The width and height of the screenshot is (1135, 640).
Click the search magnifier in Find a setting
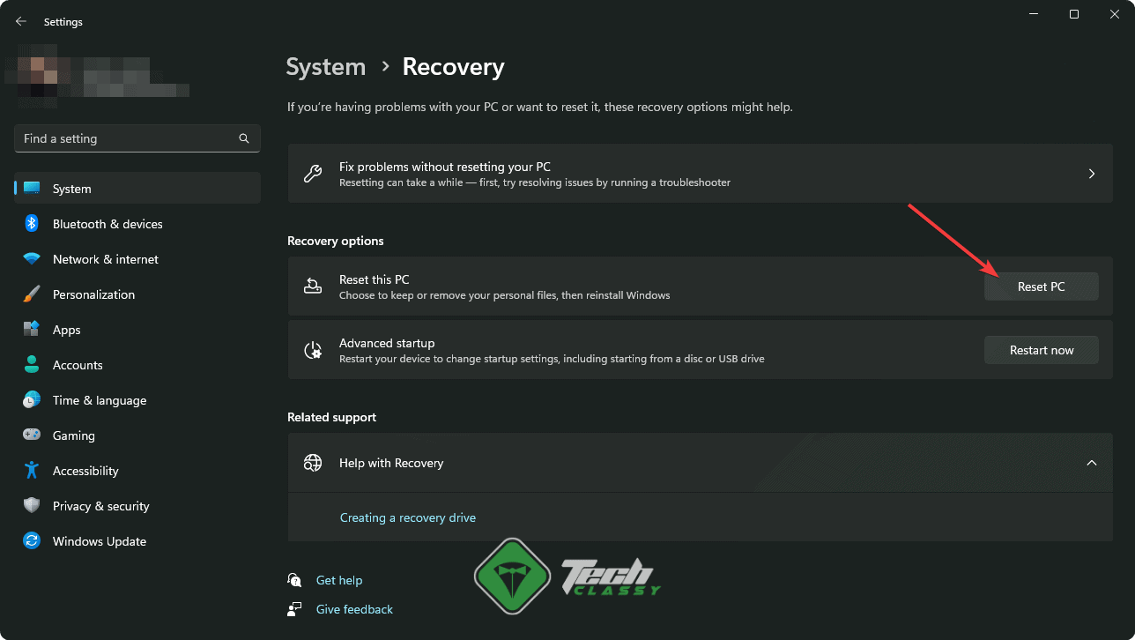click(243, 138)
